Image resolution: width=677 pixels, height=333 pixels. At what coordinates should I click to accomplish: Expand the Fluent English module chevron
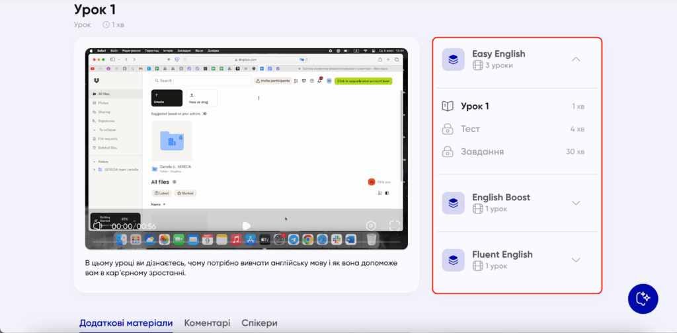pos(575,260)
